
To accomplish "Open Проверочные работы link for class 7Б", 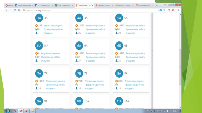I will (94, 85).
